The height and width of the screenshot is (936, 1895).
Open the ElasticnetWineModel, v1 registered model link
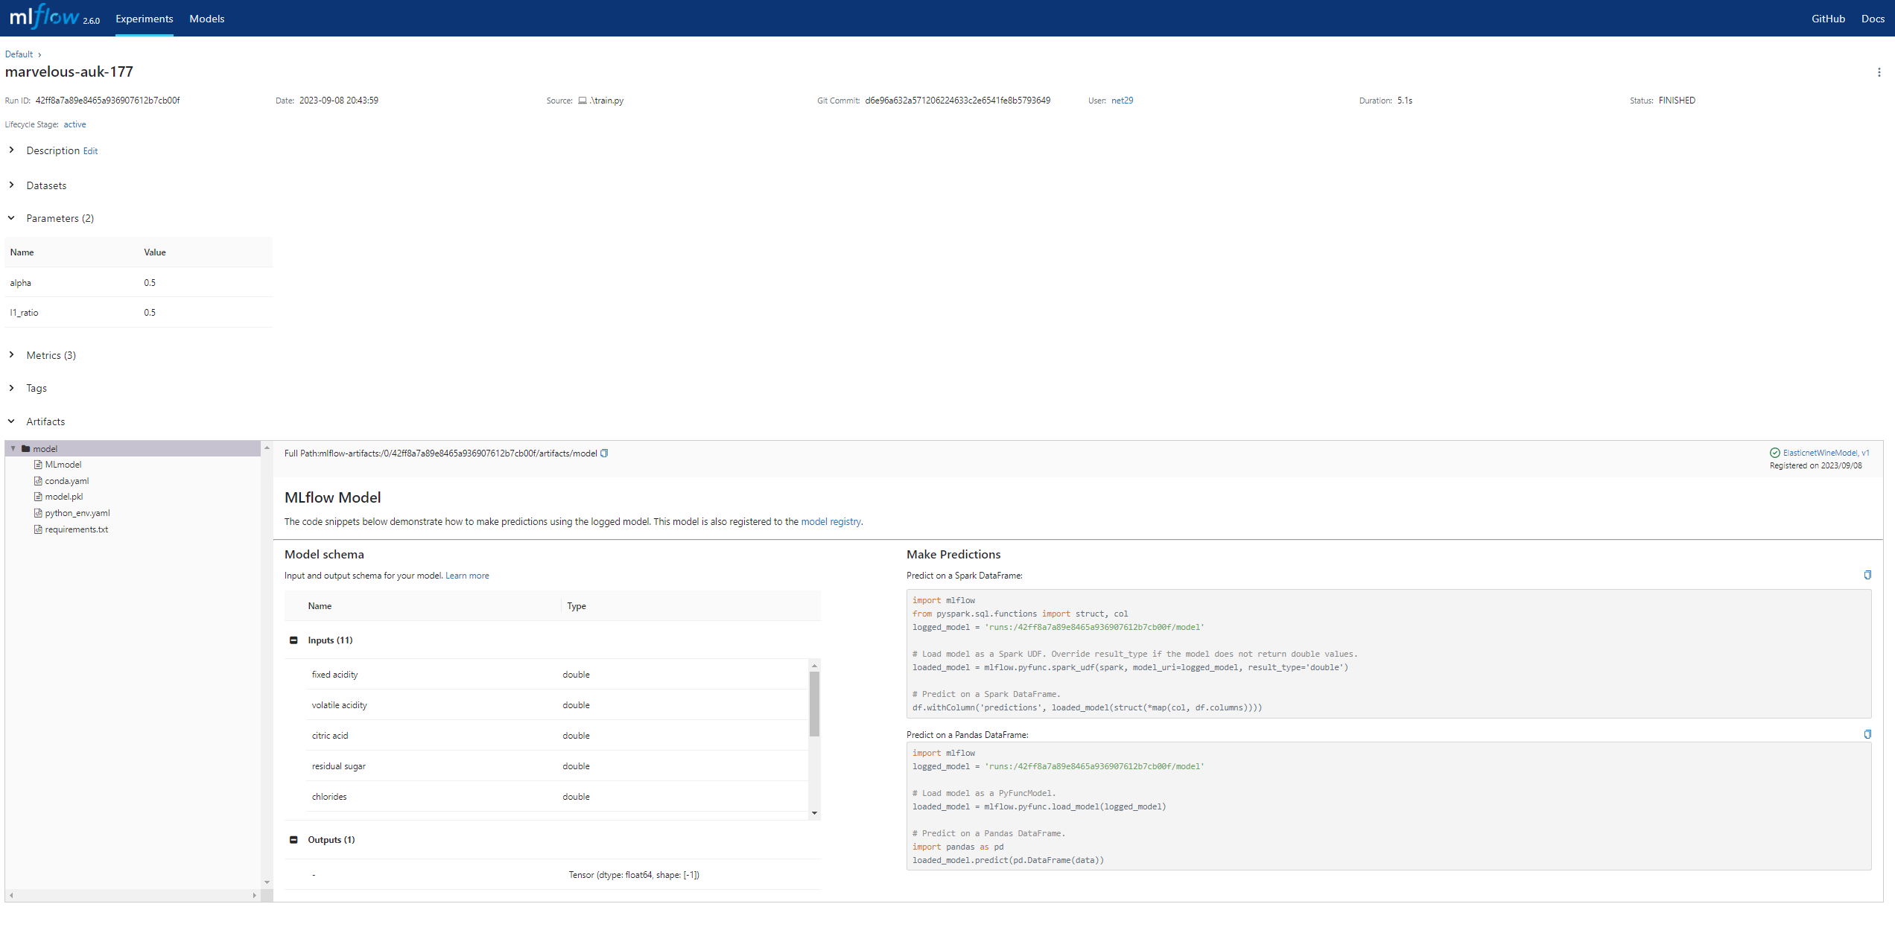point(1825,453)
